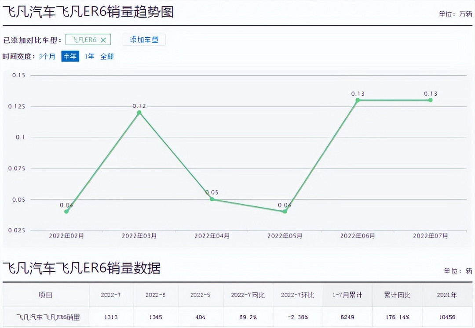The width and height of the screenshot is (475, 328).
Task: Click the table cell showing 6249
Action: 347,317
